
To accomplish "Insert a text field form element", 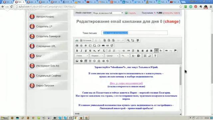I will pos(90,46).
